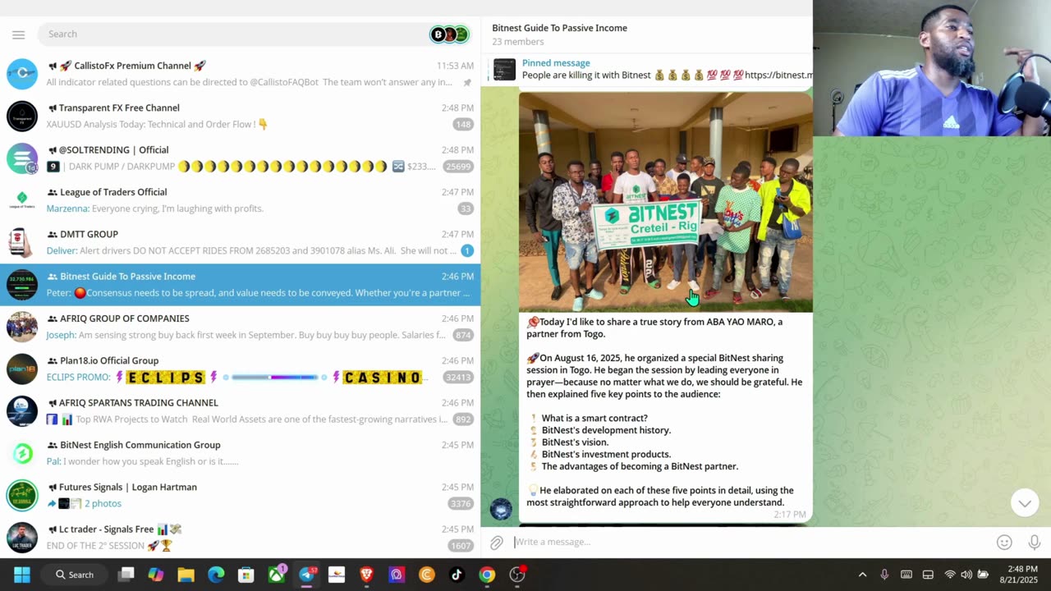Click the 25699 unread badge
This screenshot has height=591, width=1051.
[x=457, y=167]
